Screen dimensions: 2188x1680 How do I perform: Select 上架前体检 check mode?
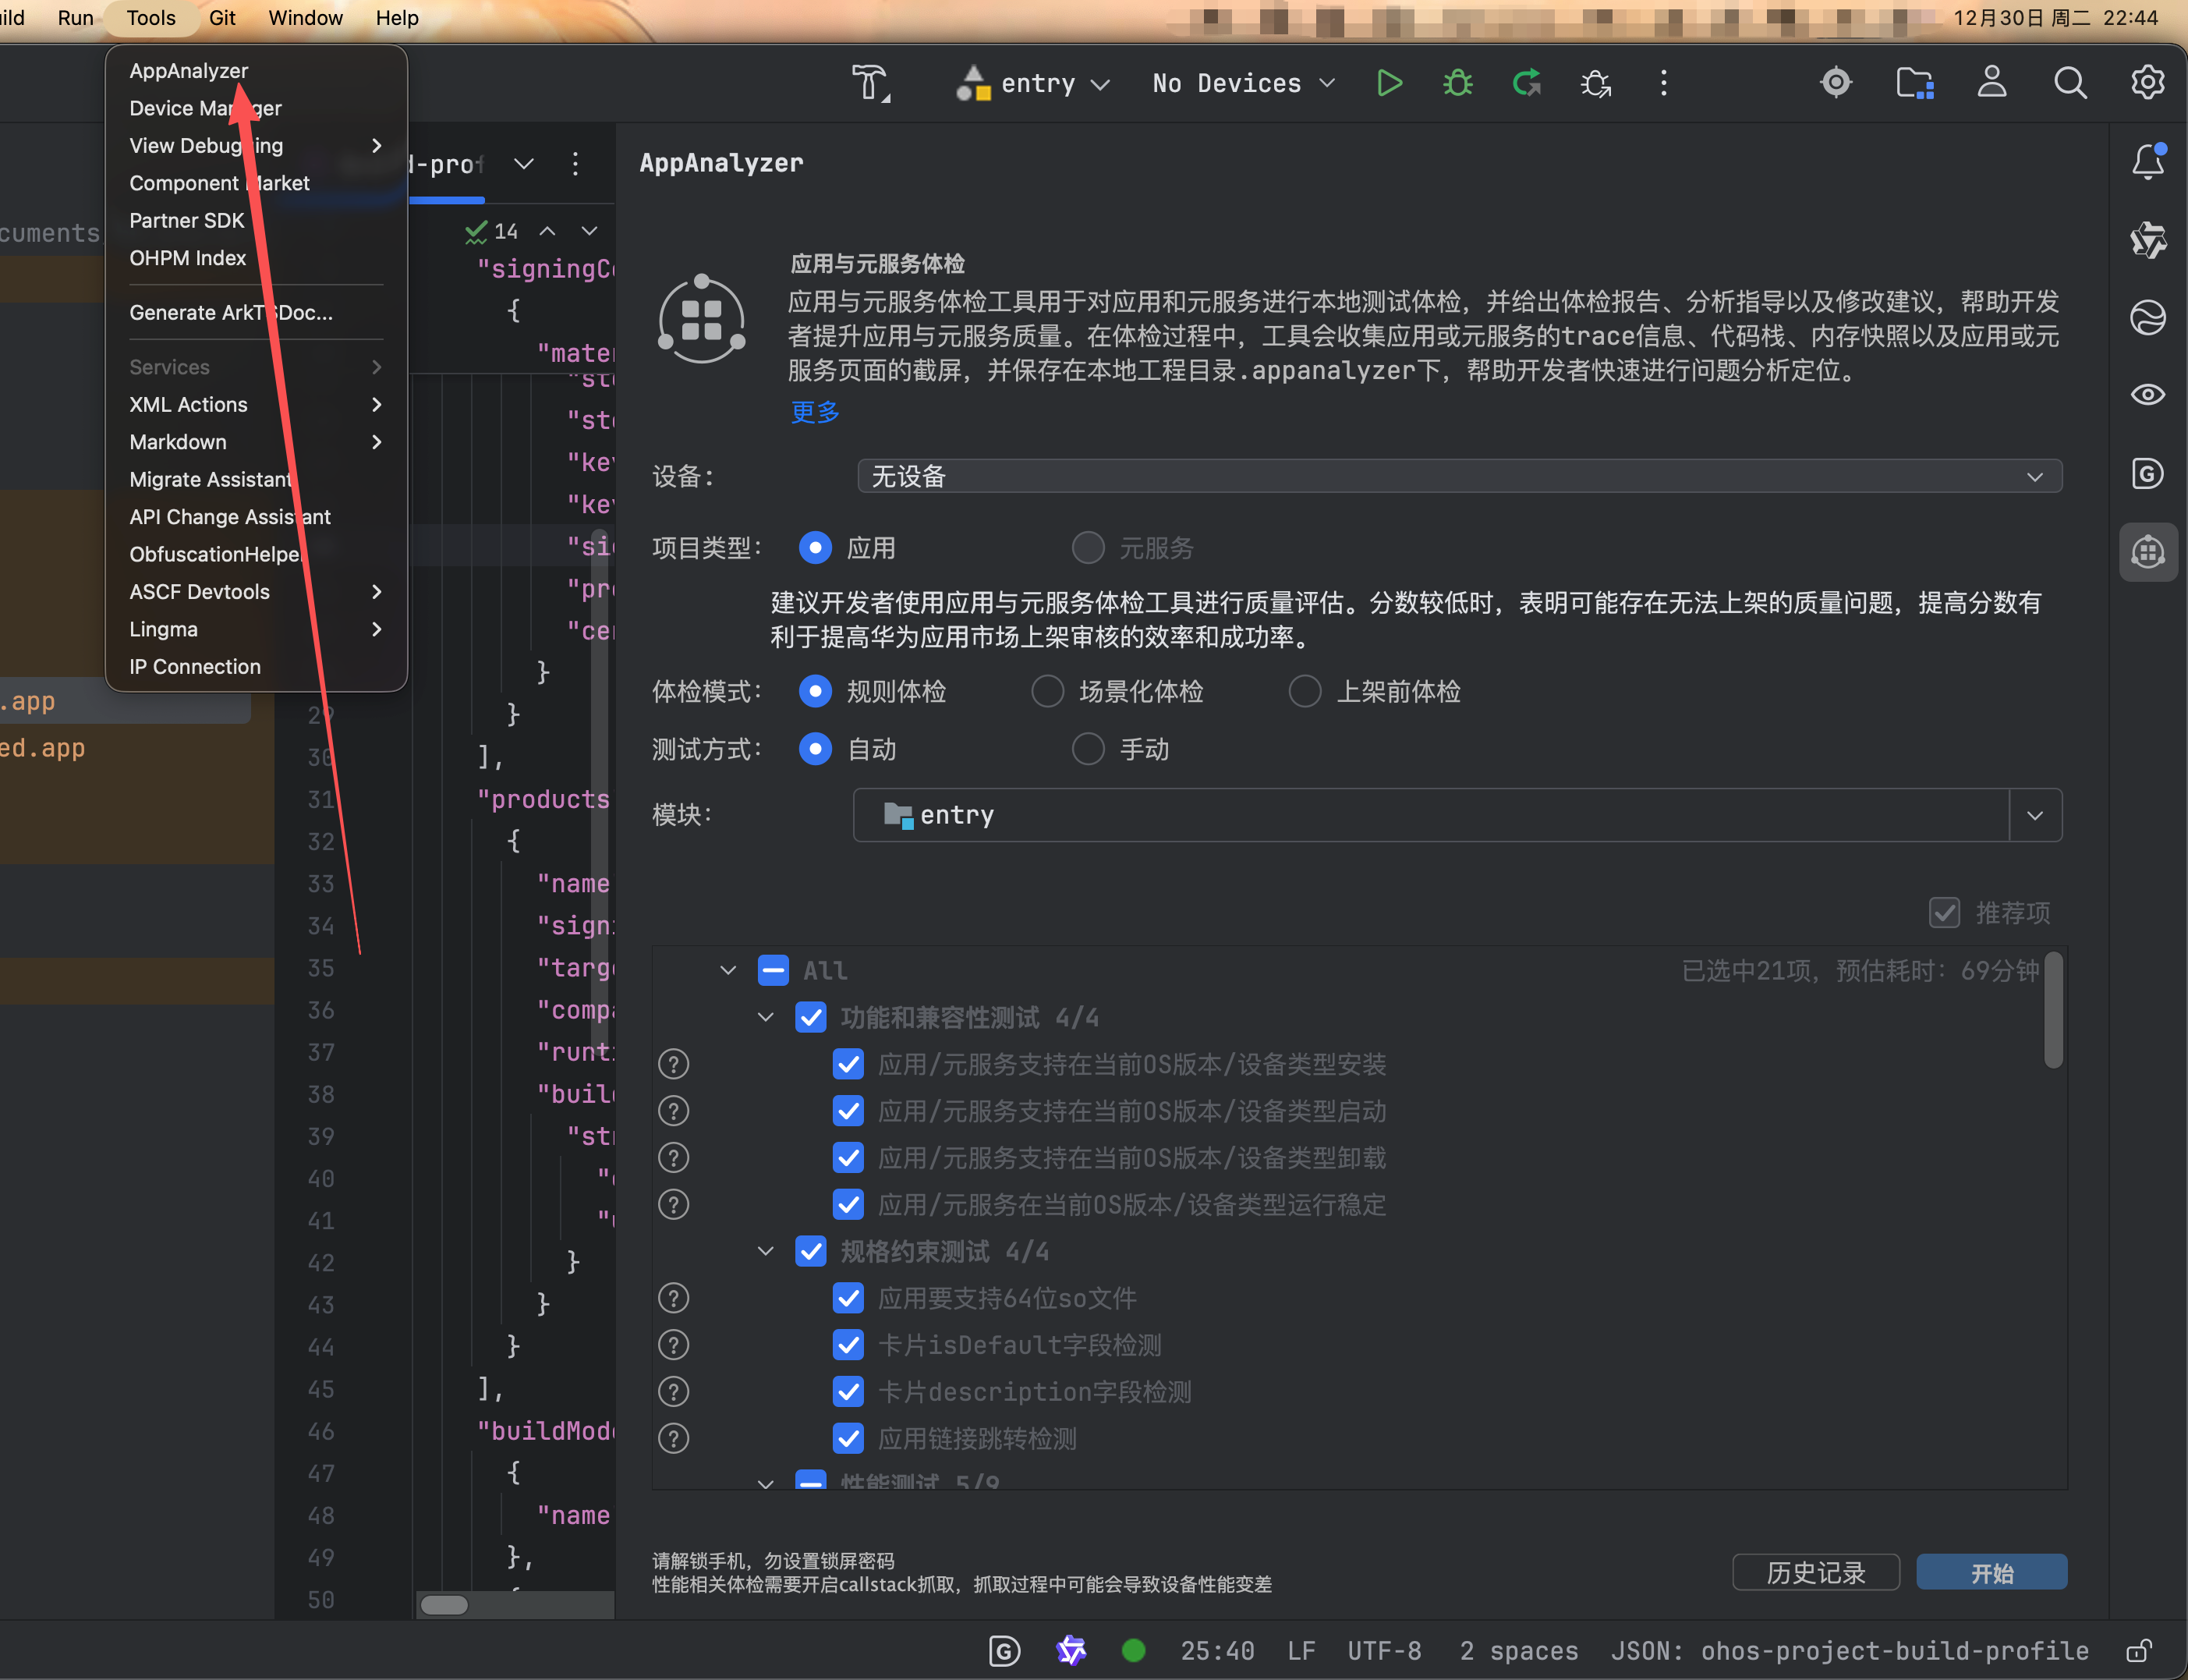click(1305, 691)
